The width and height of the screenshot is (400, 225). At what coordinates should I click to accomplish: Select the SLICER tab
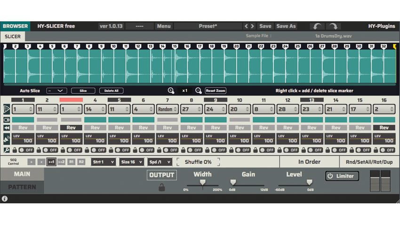click(13, 36)
